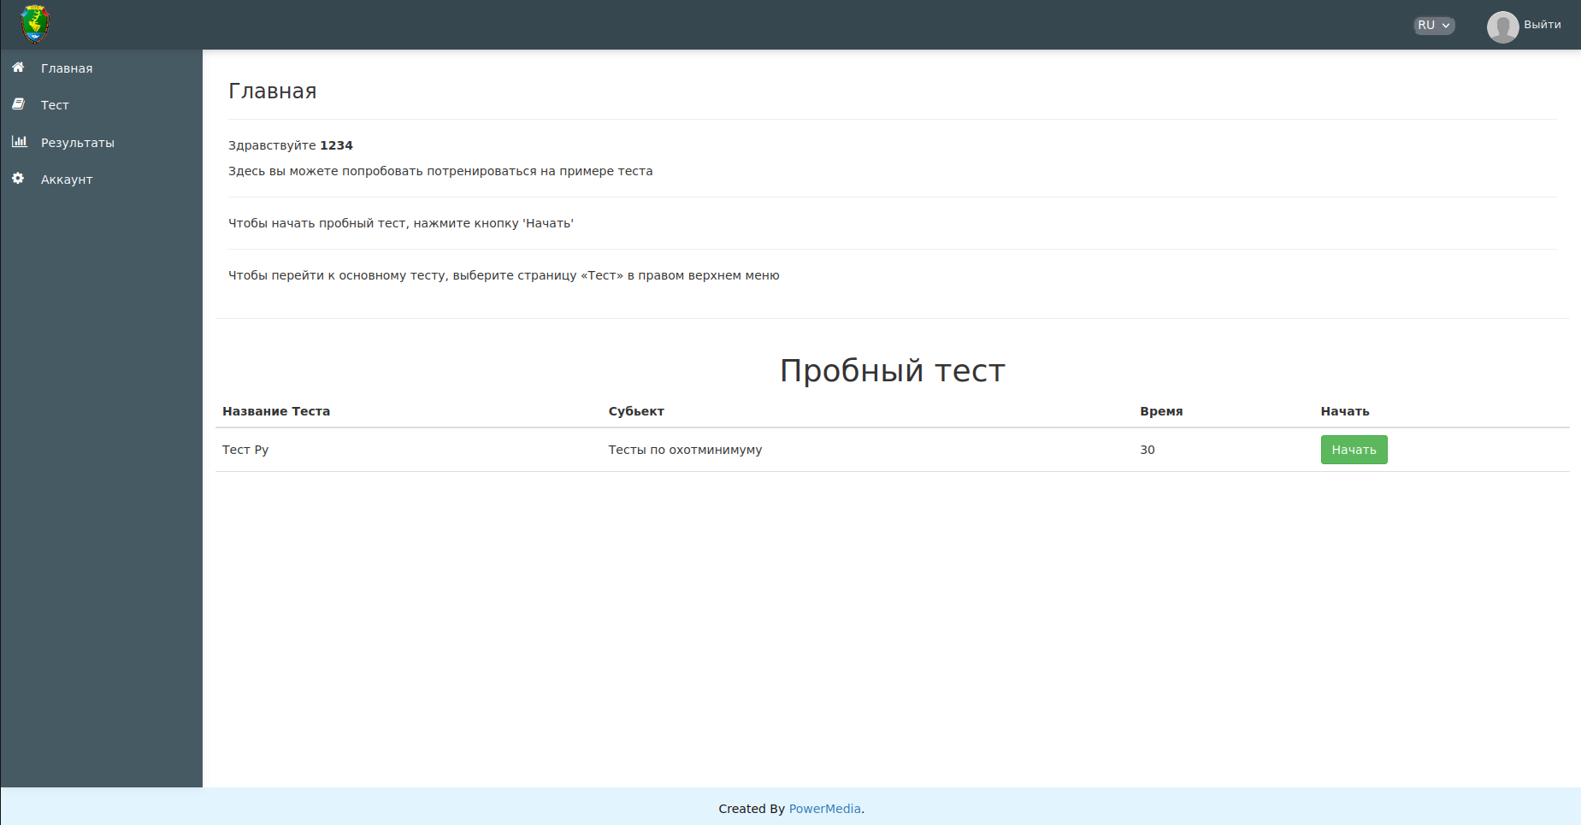The image size is (1581, 825).
Task: Click the green emblem logo in the header
Action: point(35,23)
